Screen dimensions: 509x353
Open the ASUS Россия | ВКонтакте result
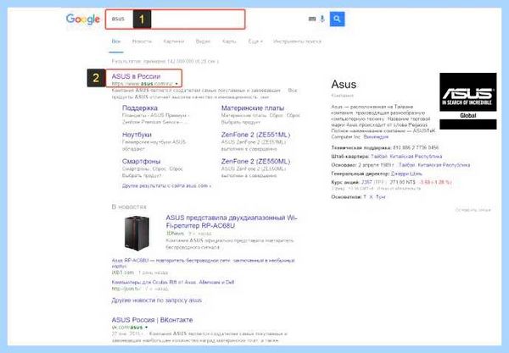click(152, 320)
